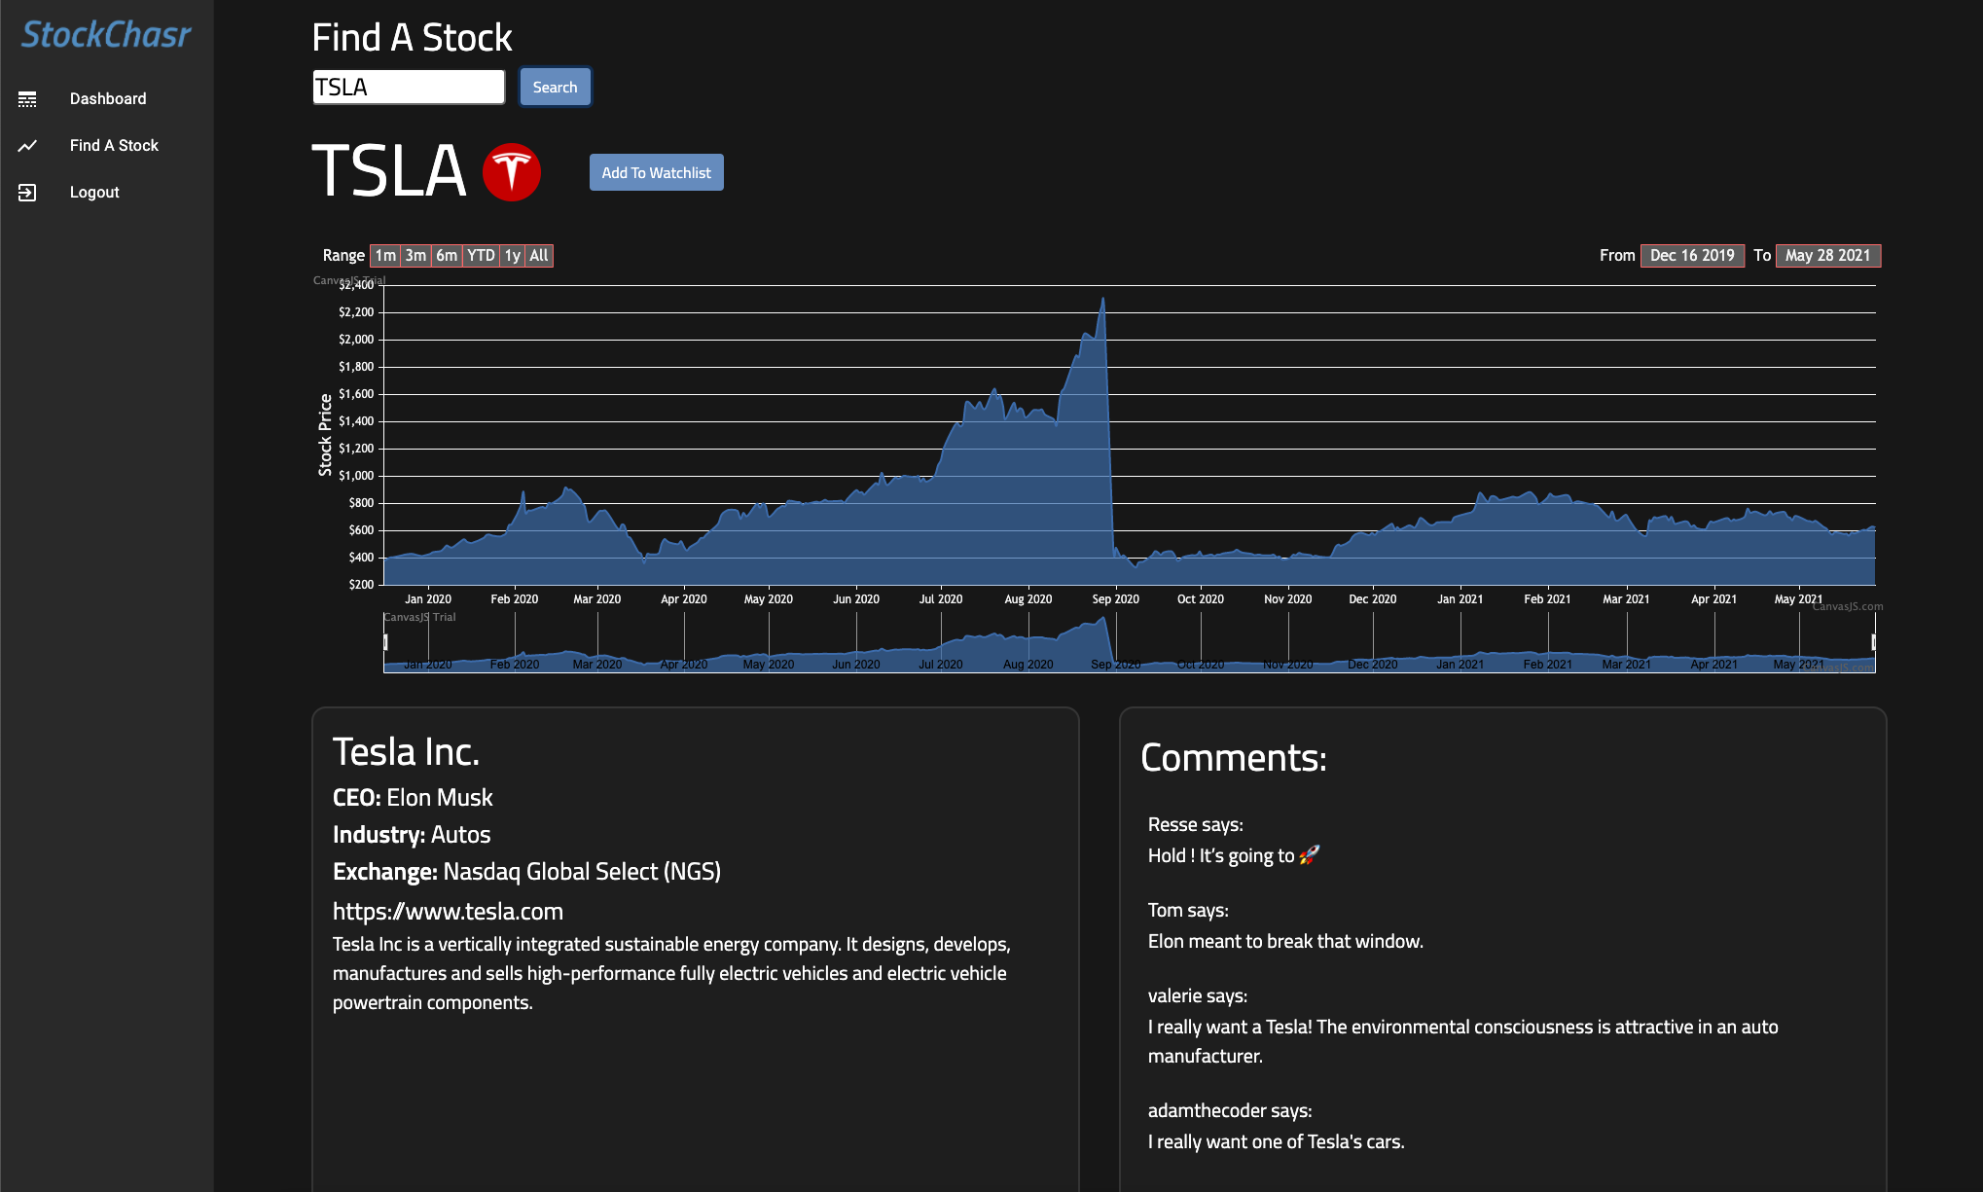Click the Logout arrow icon

coord(27,193)
